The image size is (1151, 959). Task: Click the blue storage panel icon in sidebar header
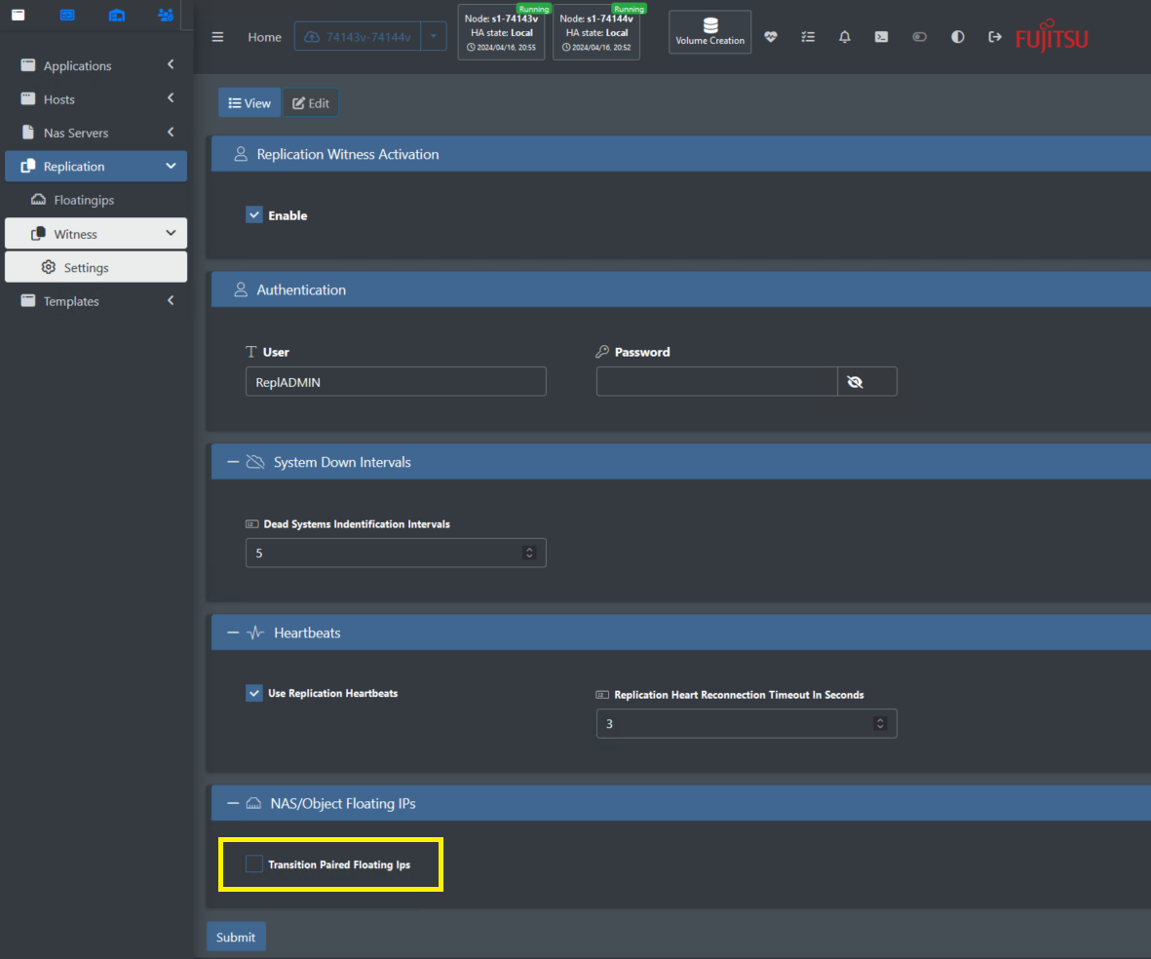point(67,15)
